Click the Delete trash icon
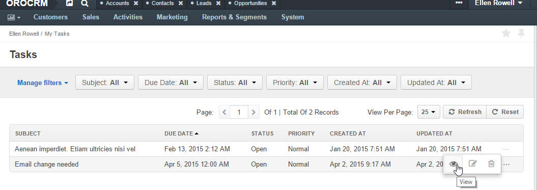 491,164
